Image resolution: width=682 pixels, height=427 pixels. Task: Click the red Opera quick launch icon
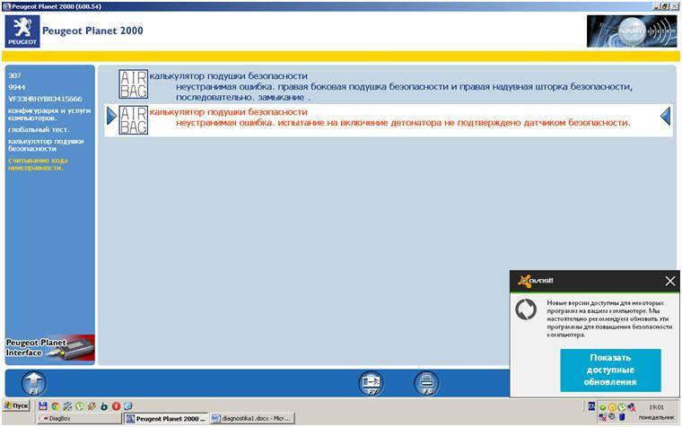tap(116, 406)
